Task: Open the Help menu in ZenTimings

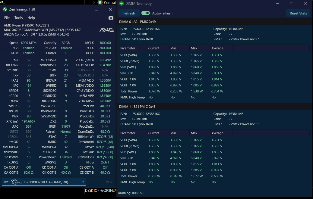Action: 31,18
